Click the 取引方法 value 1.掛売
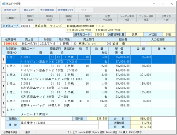The height and width of the screenshot is (135, 177). tap(64, 44)
